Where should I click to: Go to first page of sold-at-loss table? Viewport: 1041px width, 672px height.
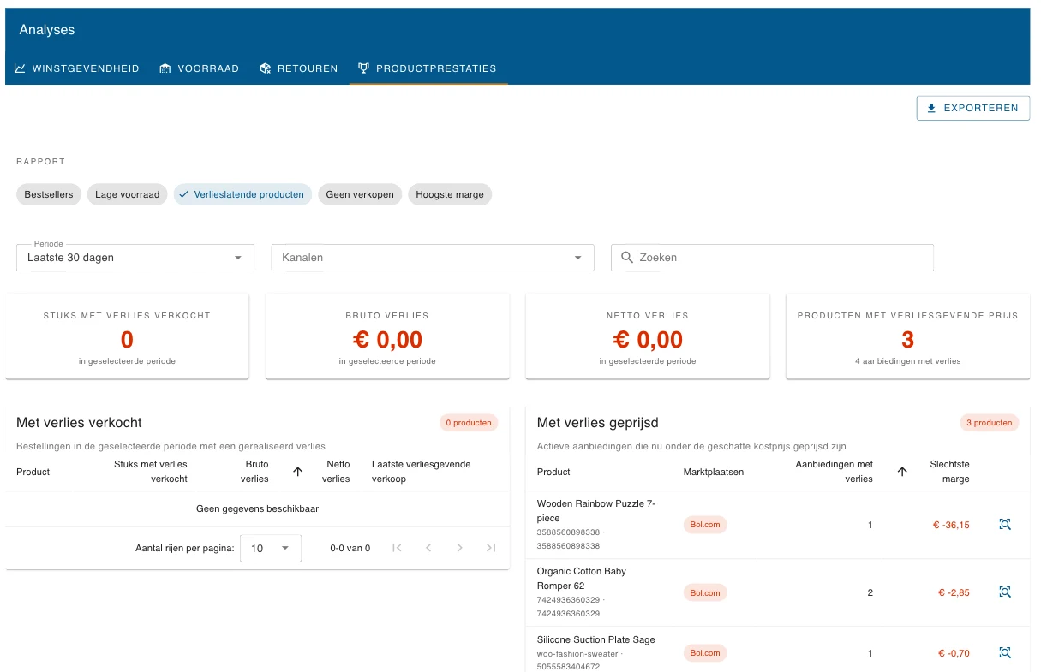[397, 548]
